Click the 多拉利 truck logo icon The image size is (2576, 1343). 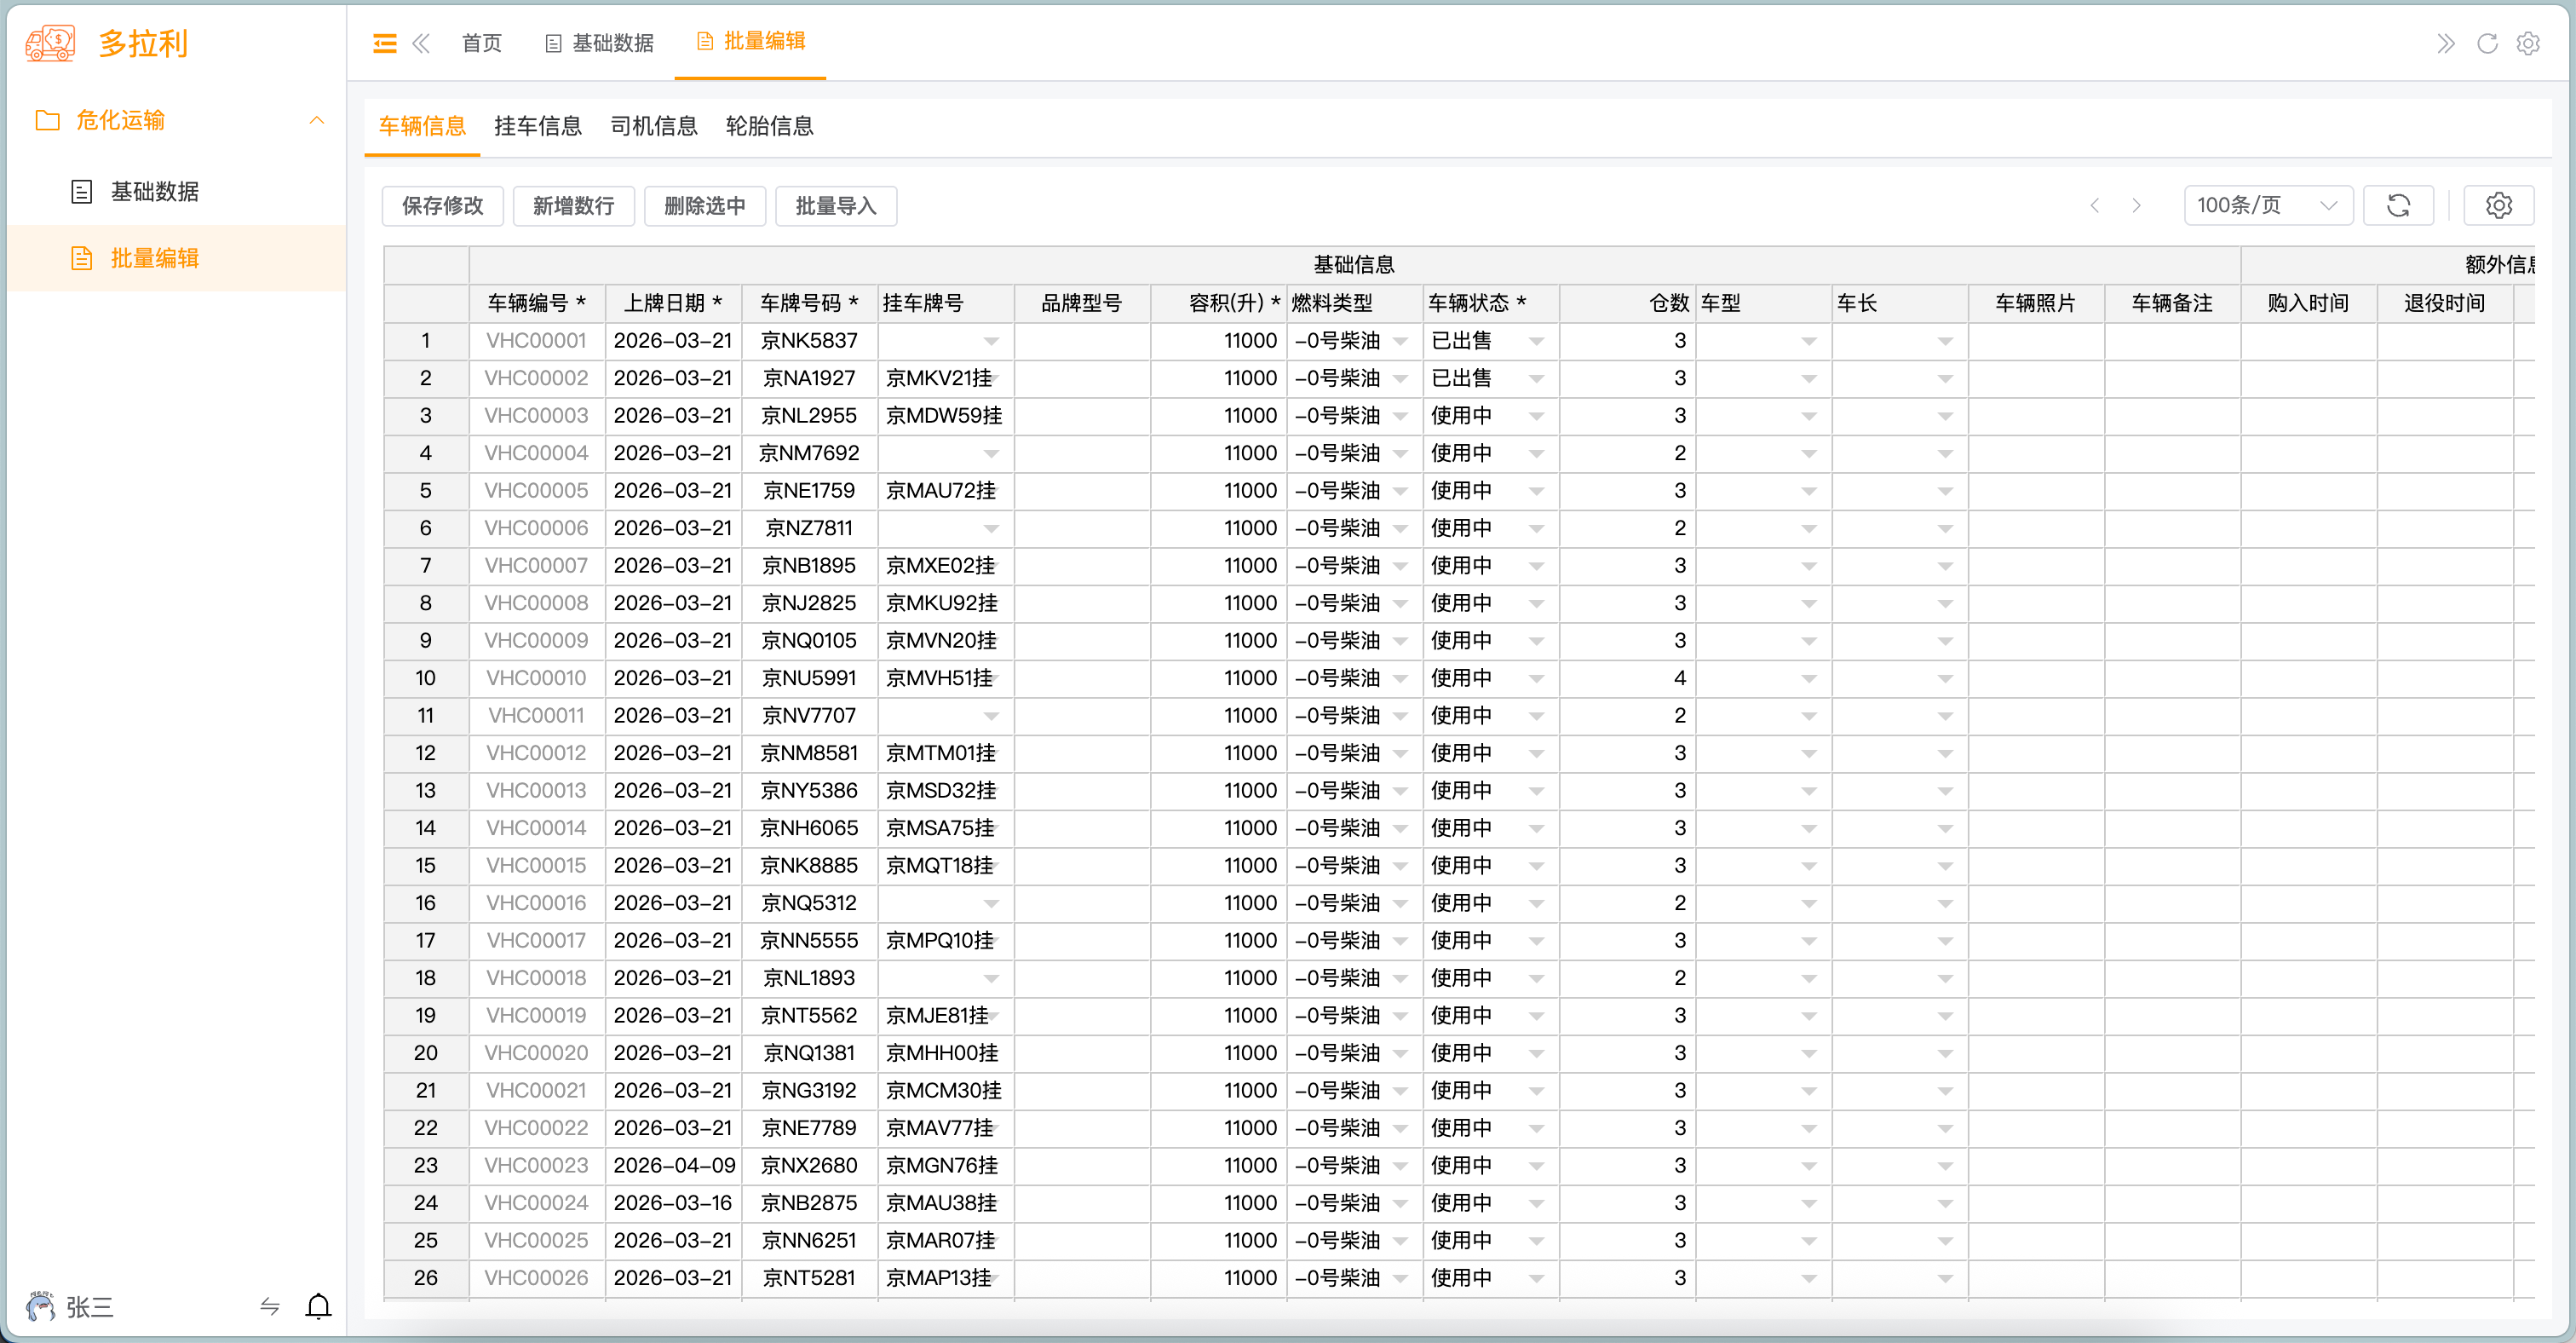[50, 43]
